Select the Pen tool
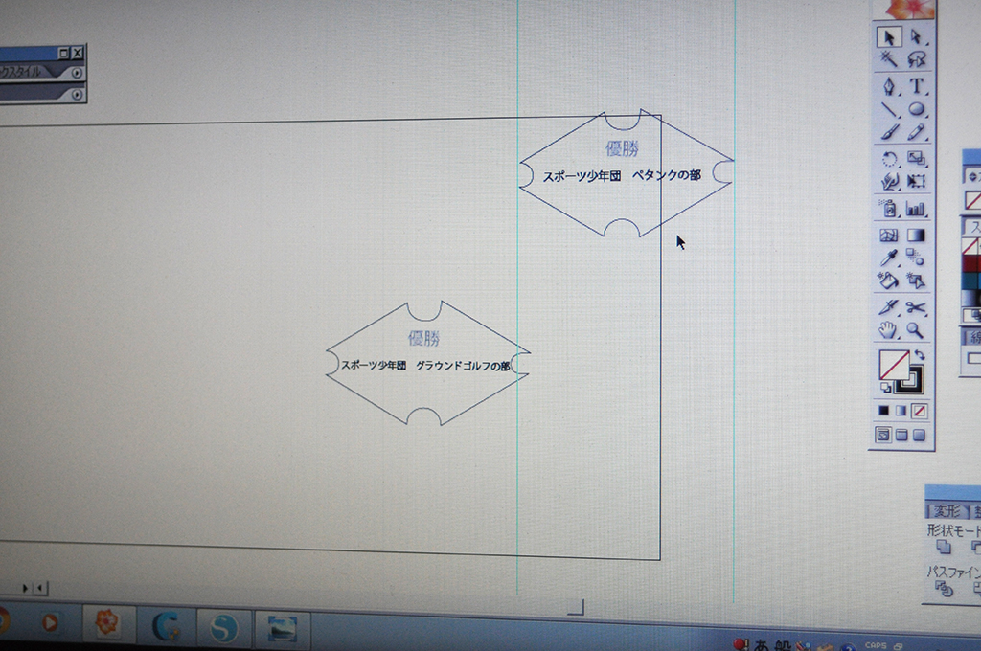 pyautogui.click(x=889, y=86)
